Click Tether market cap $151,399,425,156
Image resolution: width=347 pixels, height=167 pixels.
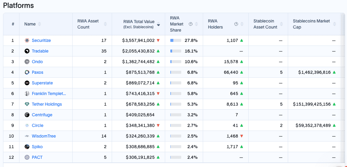(312, 104)
